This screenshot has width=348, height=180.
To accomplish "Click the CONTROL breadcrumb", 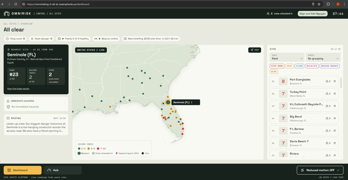I will [x=41, y=14].
